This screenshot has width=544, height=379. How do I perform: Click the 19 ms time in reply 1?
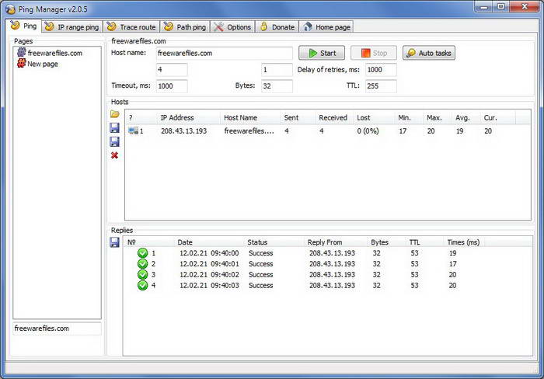pyautogui.click(x=453, y=253)
